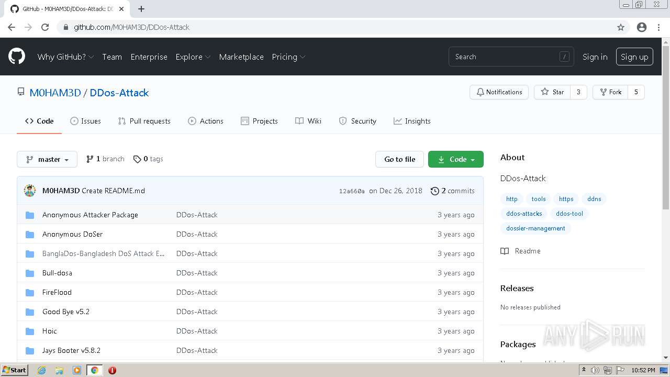Open the media player taskbar icon
This screenshot has height=377, width=670.
coord(77,370)
